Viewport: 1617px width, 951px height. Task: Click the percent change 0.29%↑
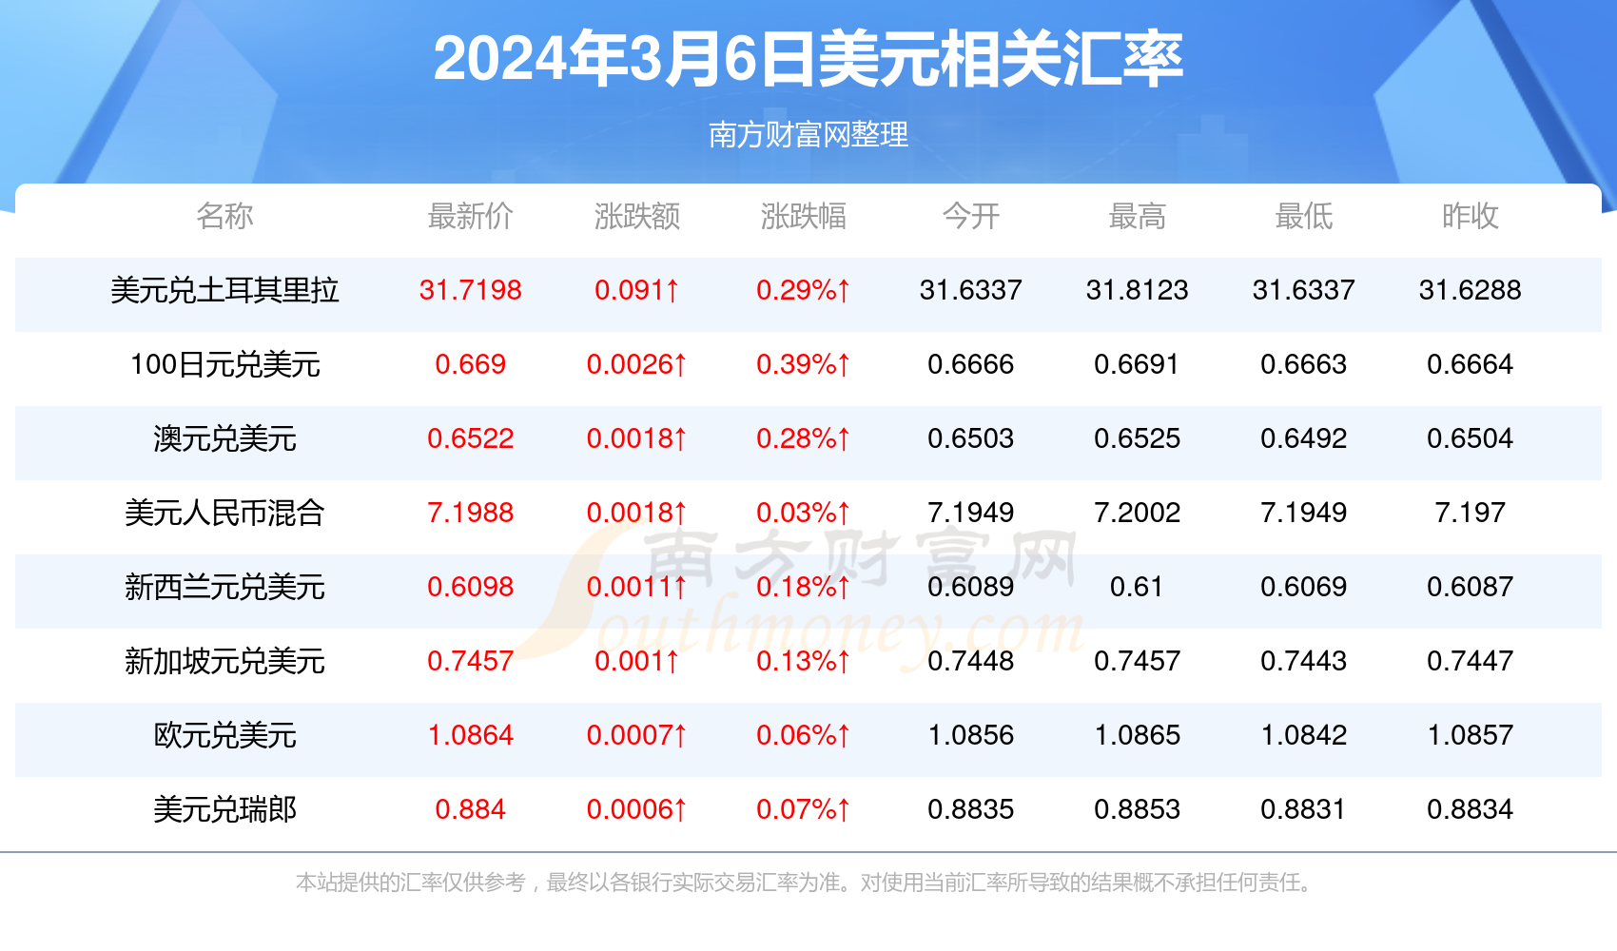[804, 290]
